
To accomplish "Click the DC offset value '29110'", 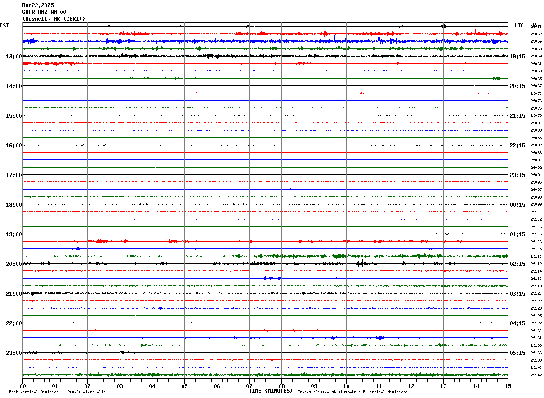I will coord(536,256).
